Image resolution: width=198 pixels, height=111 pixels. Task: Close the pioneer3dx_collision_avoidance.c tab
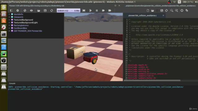click(x=163, y=15)
